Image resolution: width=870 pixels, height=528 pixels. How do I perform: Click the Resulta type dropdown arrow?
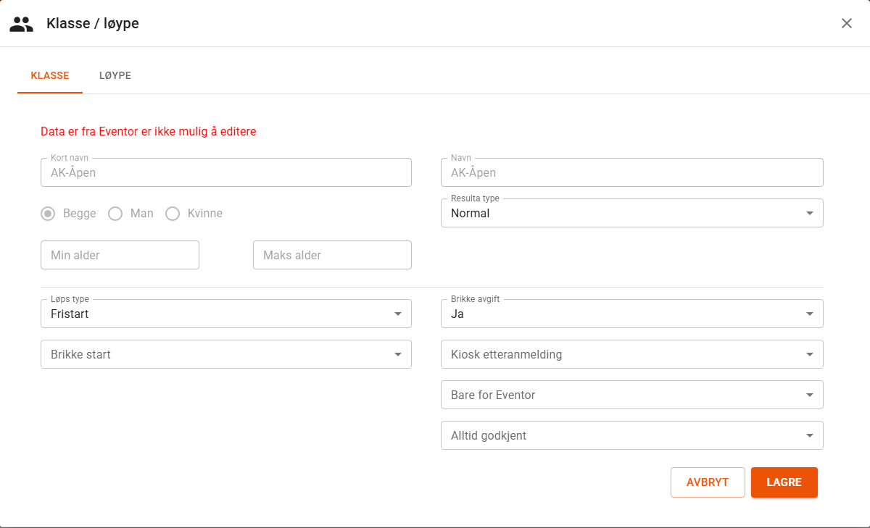809,214
